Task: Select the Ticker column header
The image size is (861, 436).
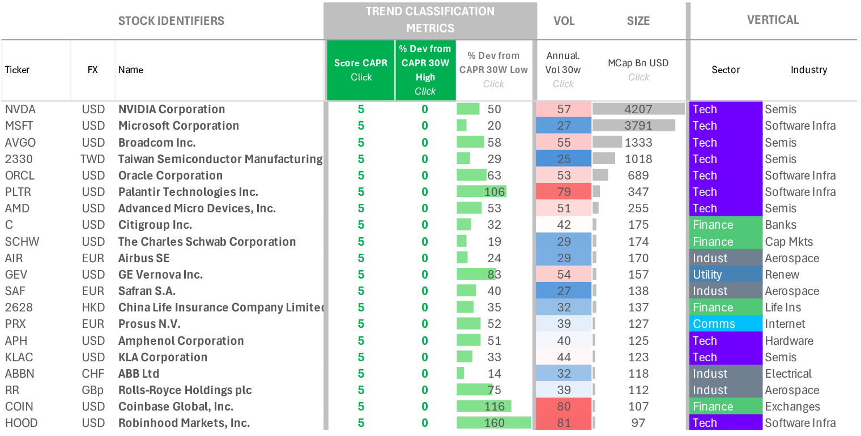Action: pos(17,70)
